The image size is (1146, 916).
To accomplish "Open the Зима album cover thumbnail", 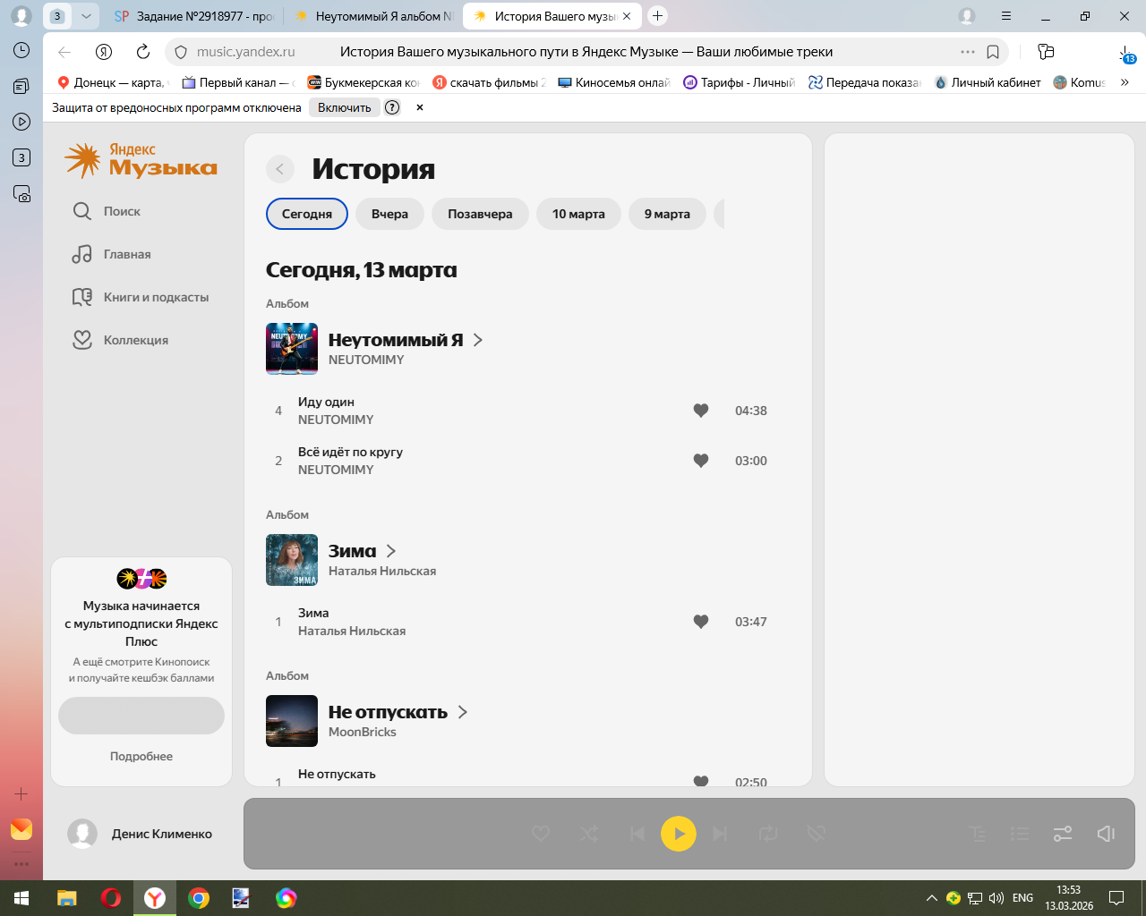I will pos(292,560).
